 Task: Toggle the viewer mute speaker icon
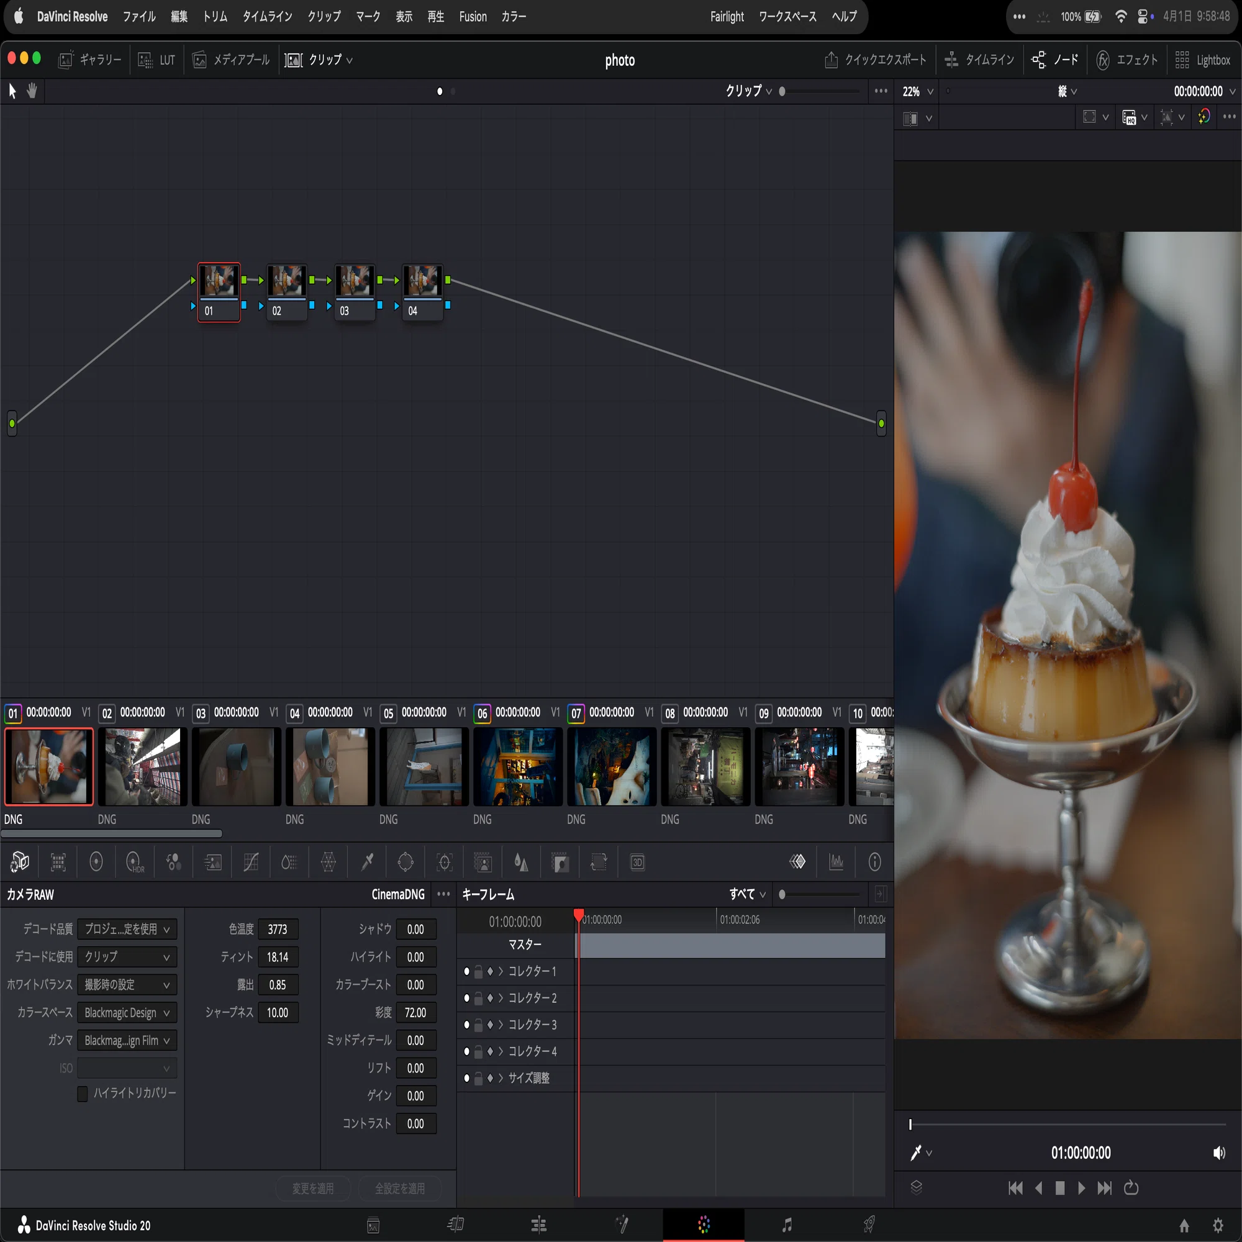1218,1153
